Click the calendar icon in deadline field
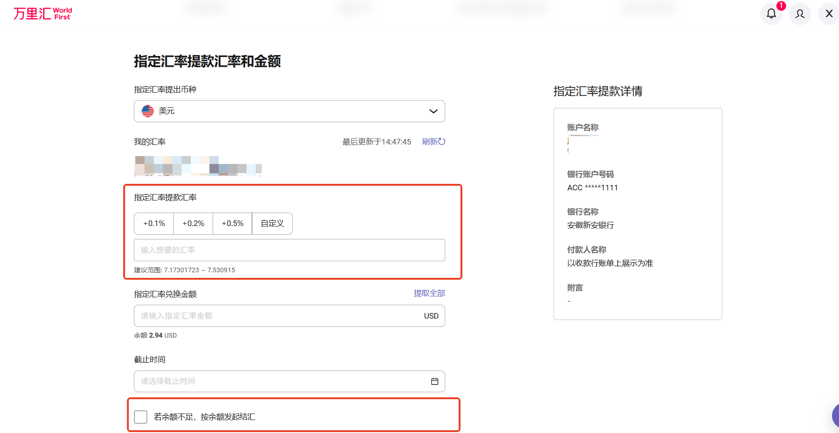839x433 pixels. pyautogui.click(x=435, y=381)
